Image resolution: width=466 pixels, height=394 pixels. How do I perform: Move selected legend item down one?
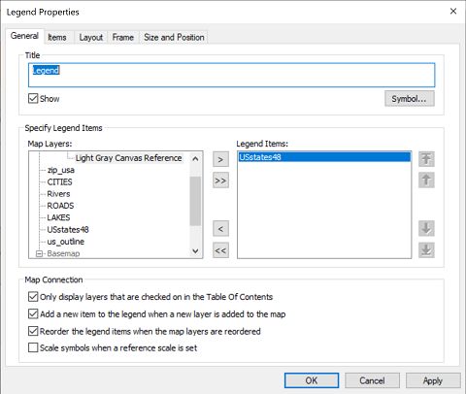click(x=426, y=228)
